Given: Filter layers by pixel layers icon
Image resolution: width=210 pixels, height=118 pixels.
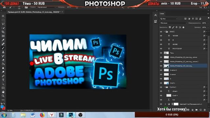Looking at the screenshot, I should click(185, 19).
